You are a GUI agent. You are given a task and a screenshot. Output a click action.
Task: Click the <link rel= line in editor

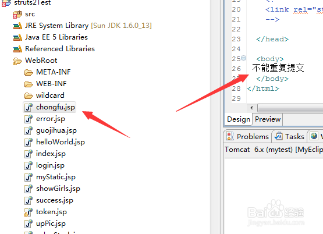294,9
